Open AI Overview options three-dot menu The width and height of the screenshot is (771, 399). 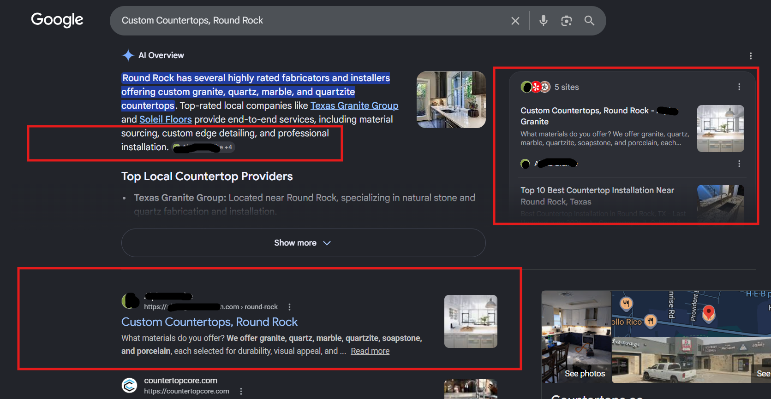[x=751, y=56]
